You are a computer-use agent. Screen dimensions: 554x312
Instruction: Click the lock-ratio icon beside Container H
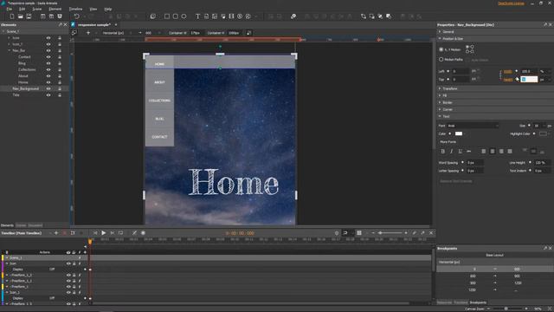[248, 33]
